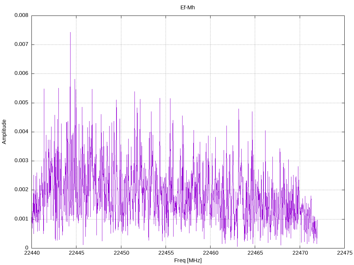Click the 0.003 y-axis tick label
This screenshot has height=265, width=354.
[x=21, y=161]
